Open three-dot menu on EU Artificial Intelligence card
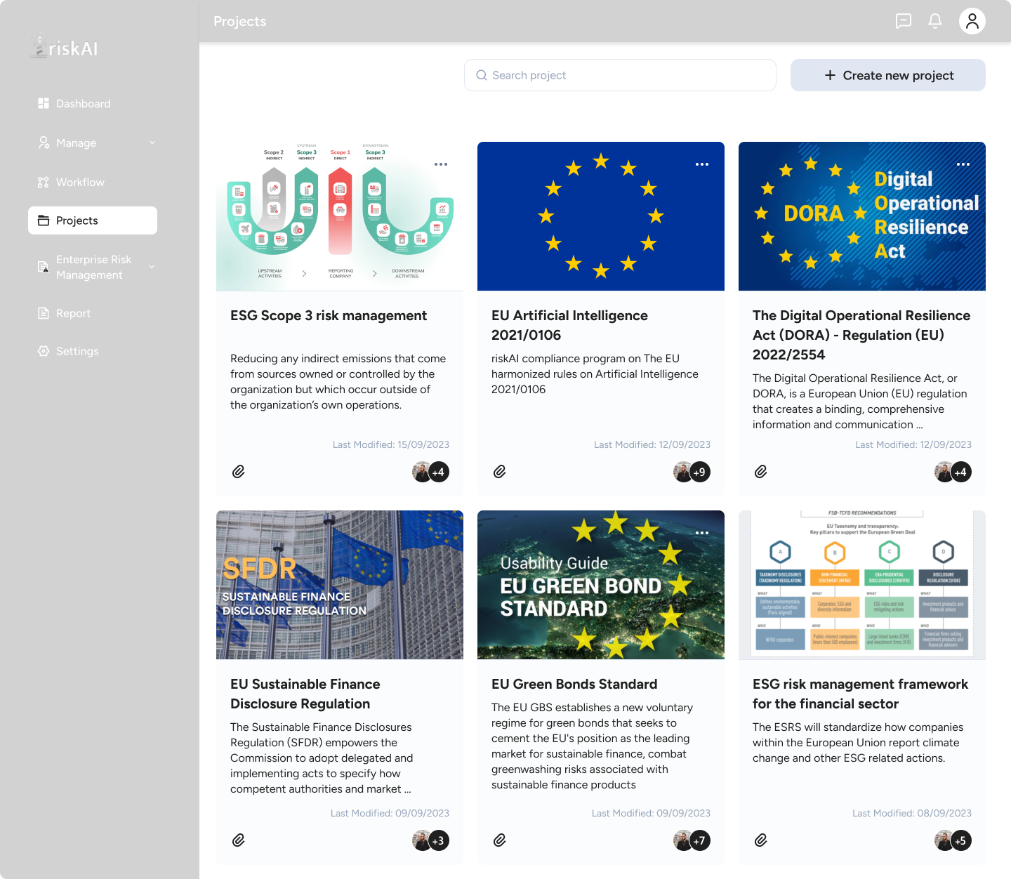This screenshot has width=1011, height=879. 702,164
